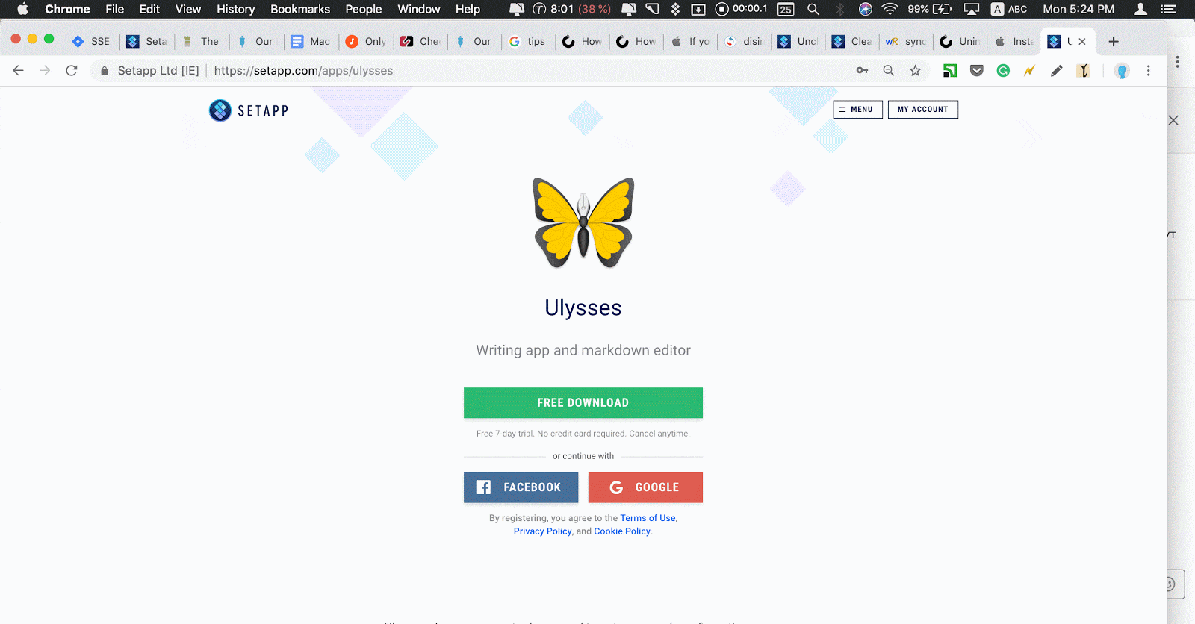This screenshot has height=624, width=1195.
Task: Open the Pocket extension icon
Action: coord(977,71)
